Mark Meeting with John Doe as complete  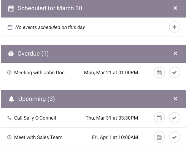pyautogui.click(x=175, y=72)
